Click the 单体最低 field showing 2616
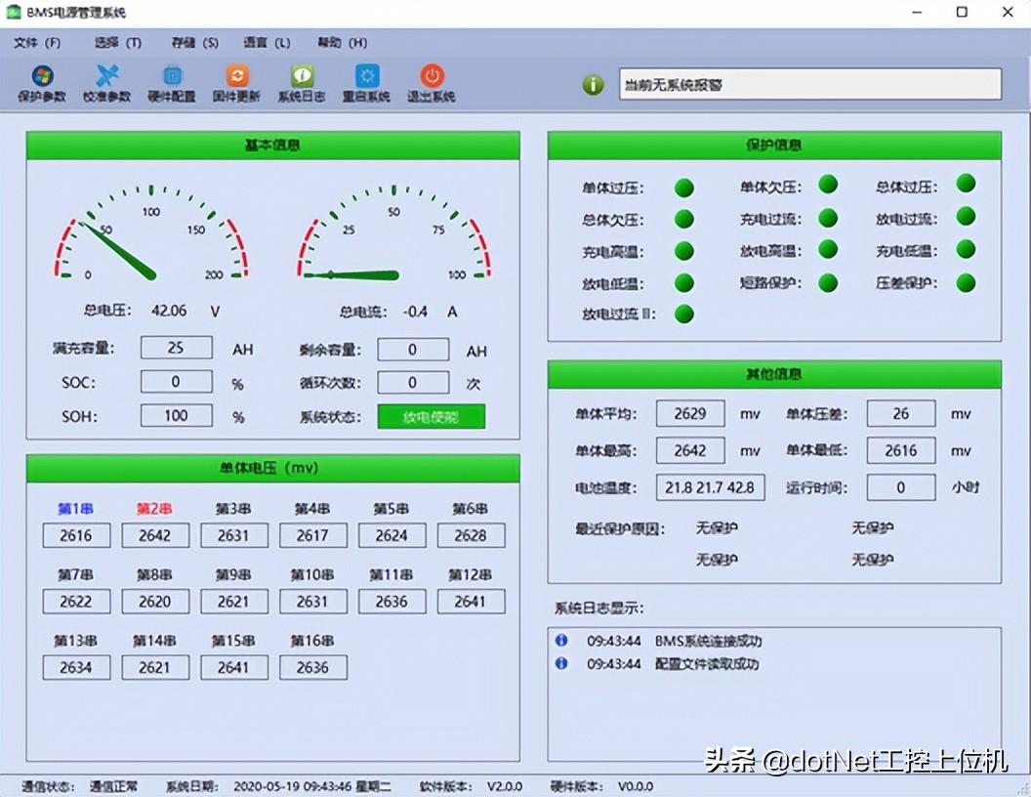1031x797 pixels. click(901, 450)
